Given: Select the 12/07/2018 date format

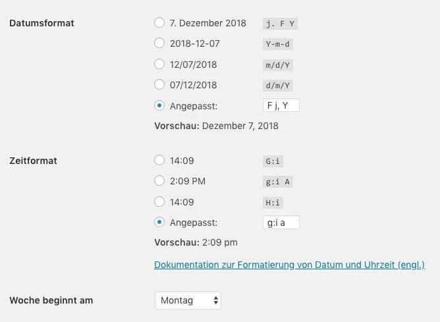Looking at the screenshot, I should coord(159,65).
